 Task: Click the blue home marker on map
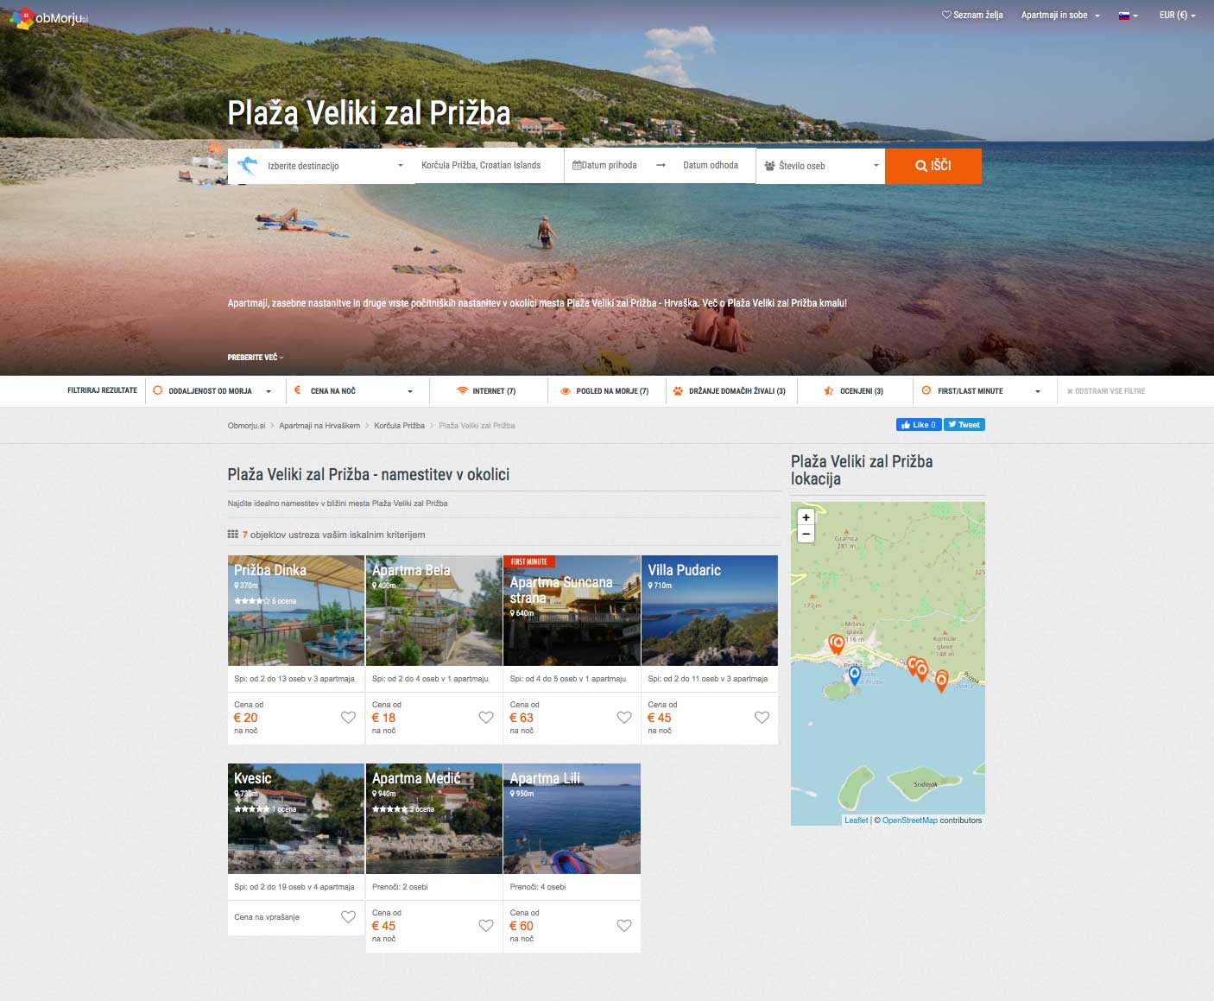tap(854, 675)
